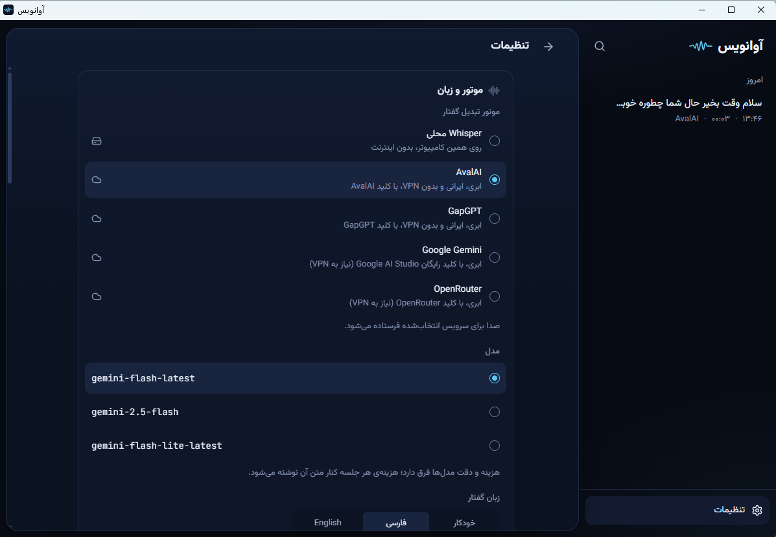Choose the GapGPT engine option
Image resolution: width=776 pixels, height=537 pixels.
tap(495, 219)
